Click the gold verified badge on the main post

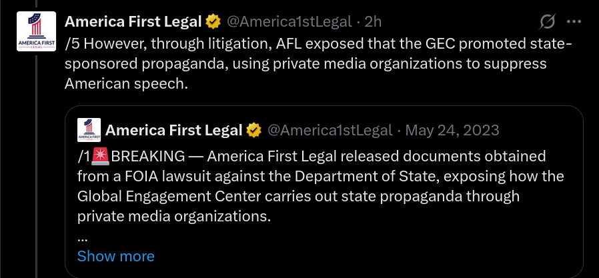pos(213,22)
